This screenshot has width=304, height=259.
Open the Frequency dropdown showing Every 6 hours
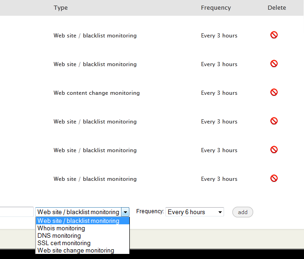(195, 212)
